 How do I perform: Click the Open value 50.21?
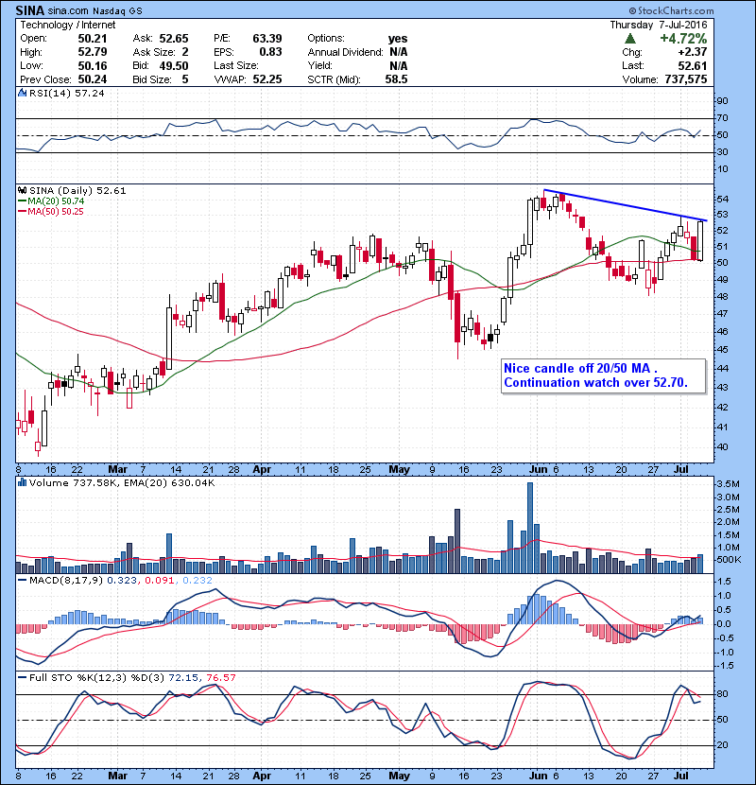[x=93, y=39]
